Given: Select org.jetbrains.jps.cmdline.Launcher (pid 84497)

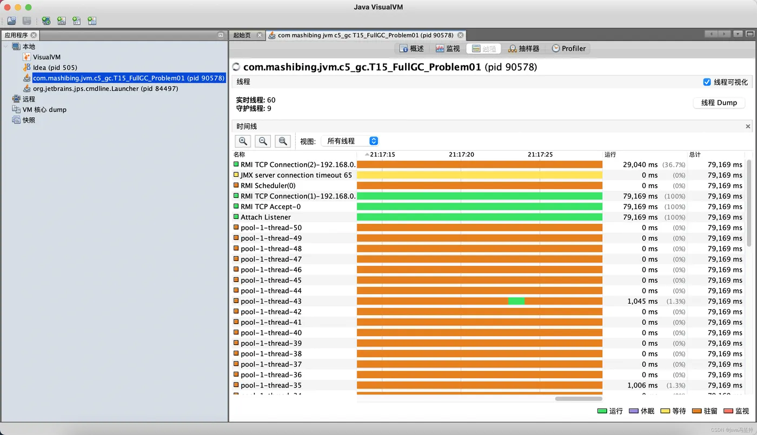Looking at the screenshot, I should coord(105,89).
